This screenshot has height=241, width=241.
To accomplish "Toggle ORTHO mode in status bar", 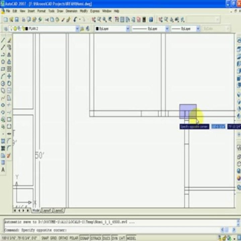I will [63, 238].
